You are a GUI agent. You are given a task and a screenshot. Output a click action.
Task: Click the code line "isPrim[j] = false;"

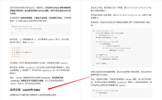click(x=116, y=50)
